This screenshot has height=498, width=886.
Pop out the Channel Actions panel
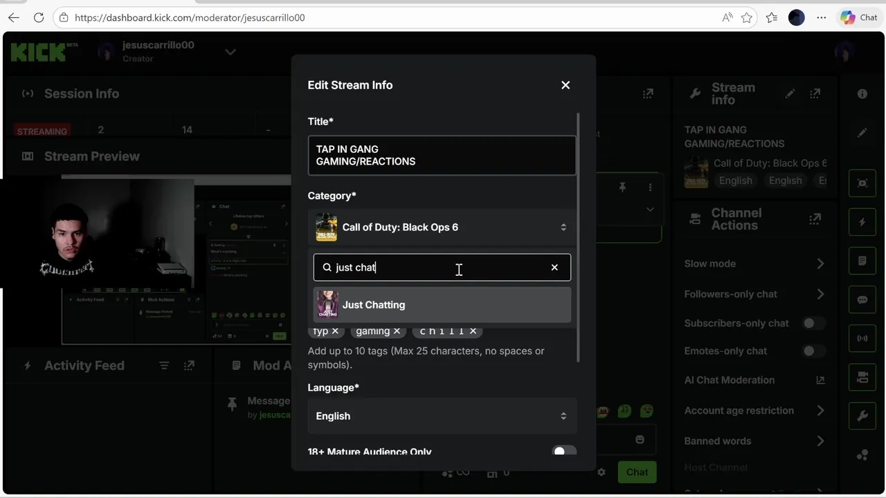click(x=815, y=219)
